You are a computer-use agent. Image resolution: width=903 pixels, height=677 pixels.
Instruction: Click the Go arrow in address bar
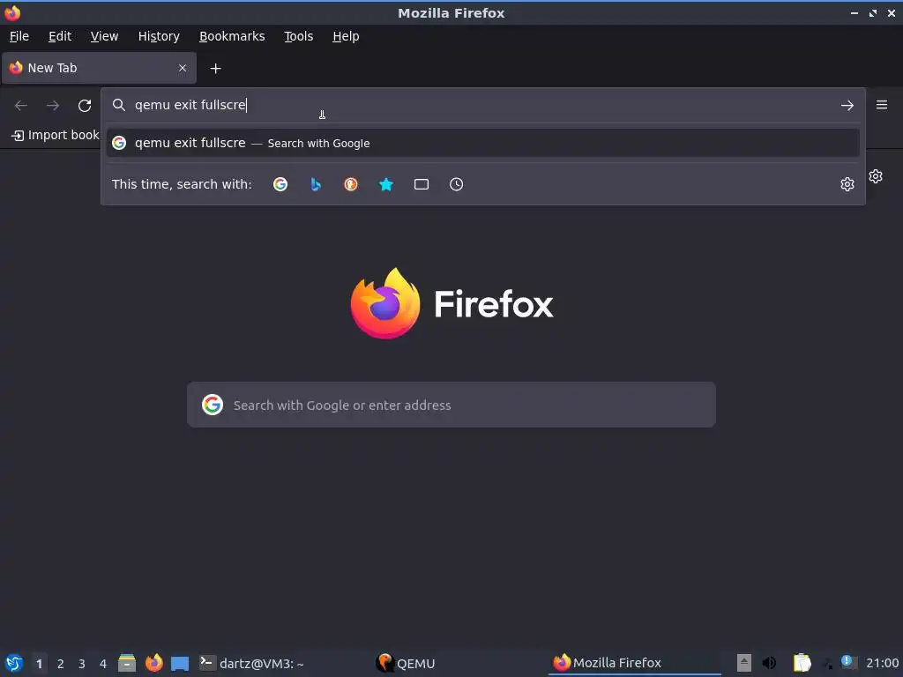[x=847, y=106]
